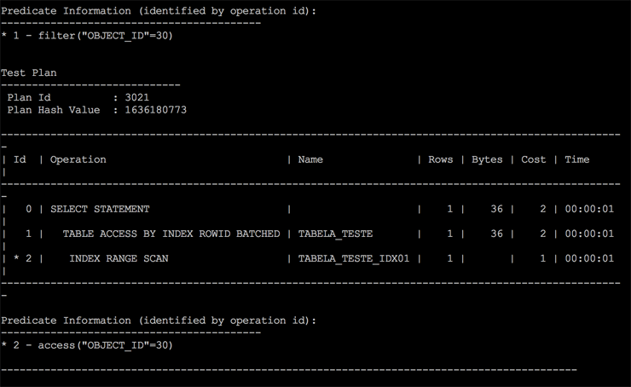Select the TABELA_TESTE table name
The height and width of the screenshot is (387, 631).
pyautogui.click(x=335, y=234)
